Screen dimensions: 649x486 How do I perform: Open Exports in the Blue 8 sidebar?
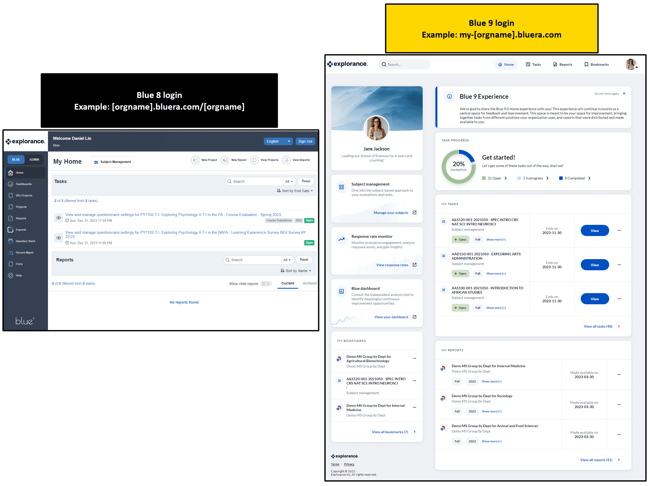(21, 230)
